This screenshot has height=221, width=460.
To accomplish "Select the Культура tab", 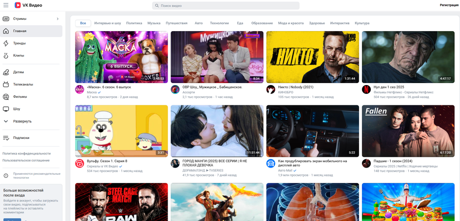I will point(362,23).
